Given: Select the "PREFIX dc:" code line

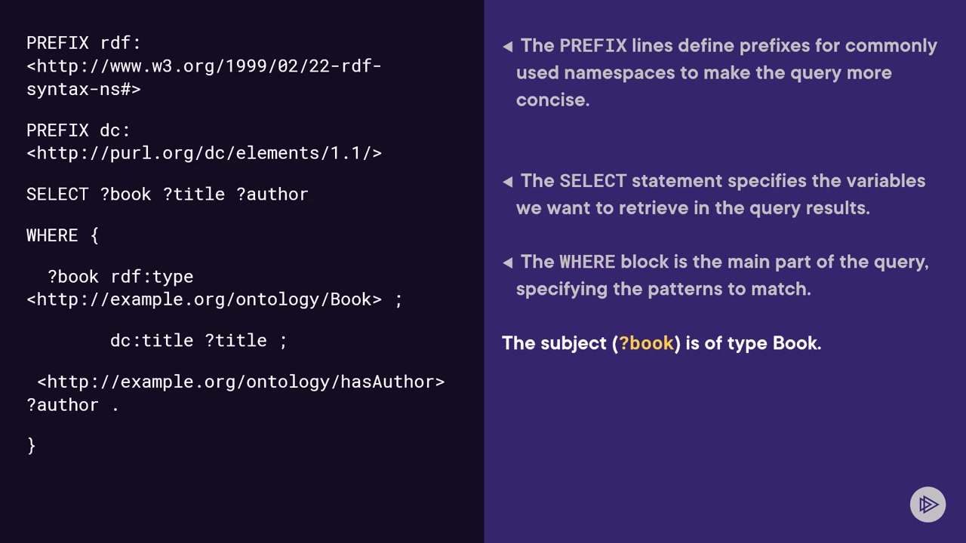Looking at the screenshot, I should click(x=78, y=130).
